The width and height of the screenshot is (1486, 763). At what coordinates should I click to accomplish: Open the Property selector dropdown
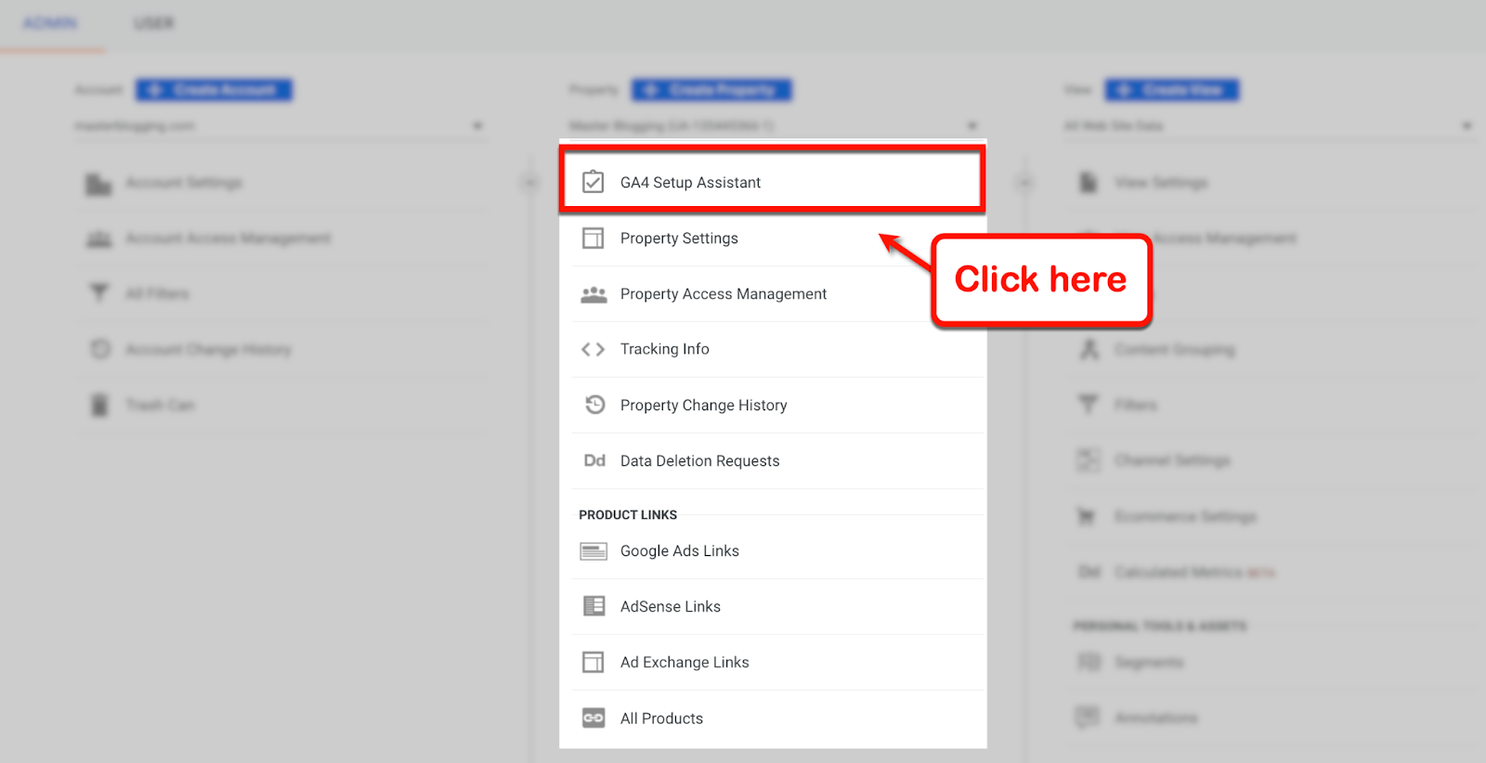[x=774, y=126]
